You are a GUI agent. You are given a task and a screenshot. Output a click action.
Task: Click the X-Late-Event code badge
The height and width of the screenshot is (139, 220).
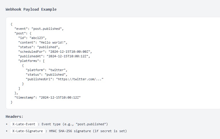click(24, 124)
